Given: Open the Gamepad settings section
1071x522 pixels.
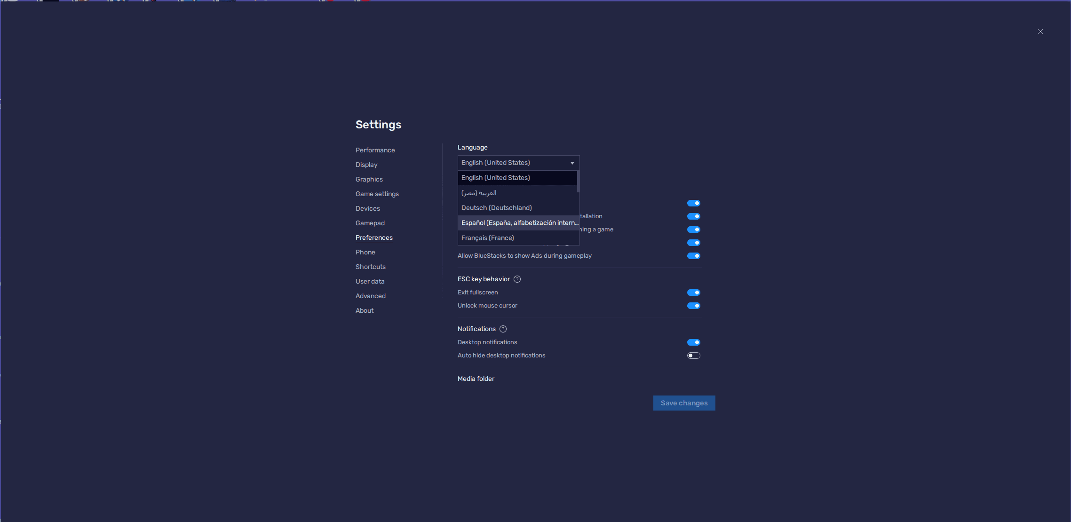Looking at the screenshot, I should point(370,223).
